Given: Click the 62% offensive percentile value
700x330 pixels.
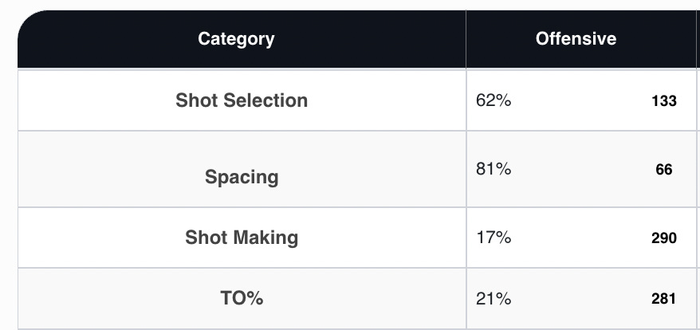Looking at the screenshot, I should click(494, 100).
